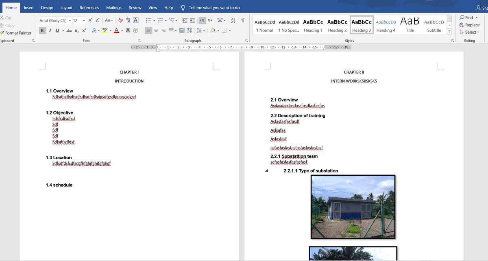Apply yellow text highlight color

tap(105, 30)
